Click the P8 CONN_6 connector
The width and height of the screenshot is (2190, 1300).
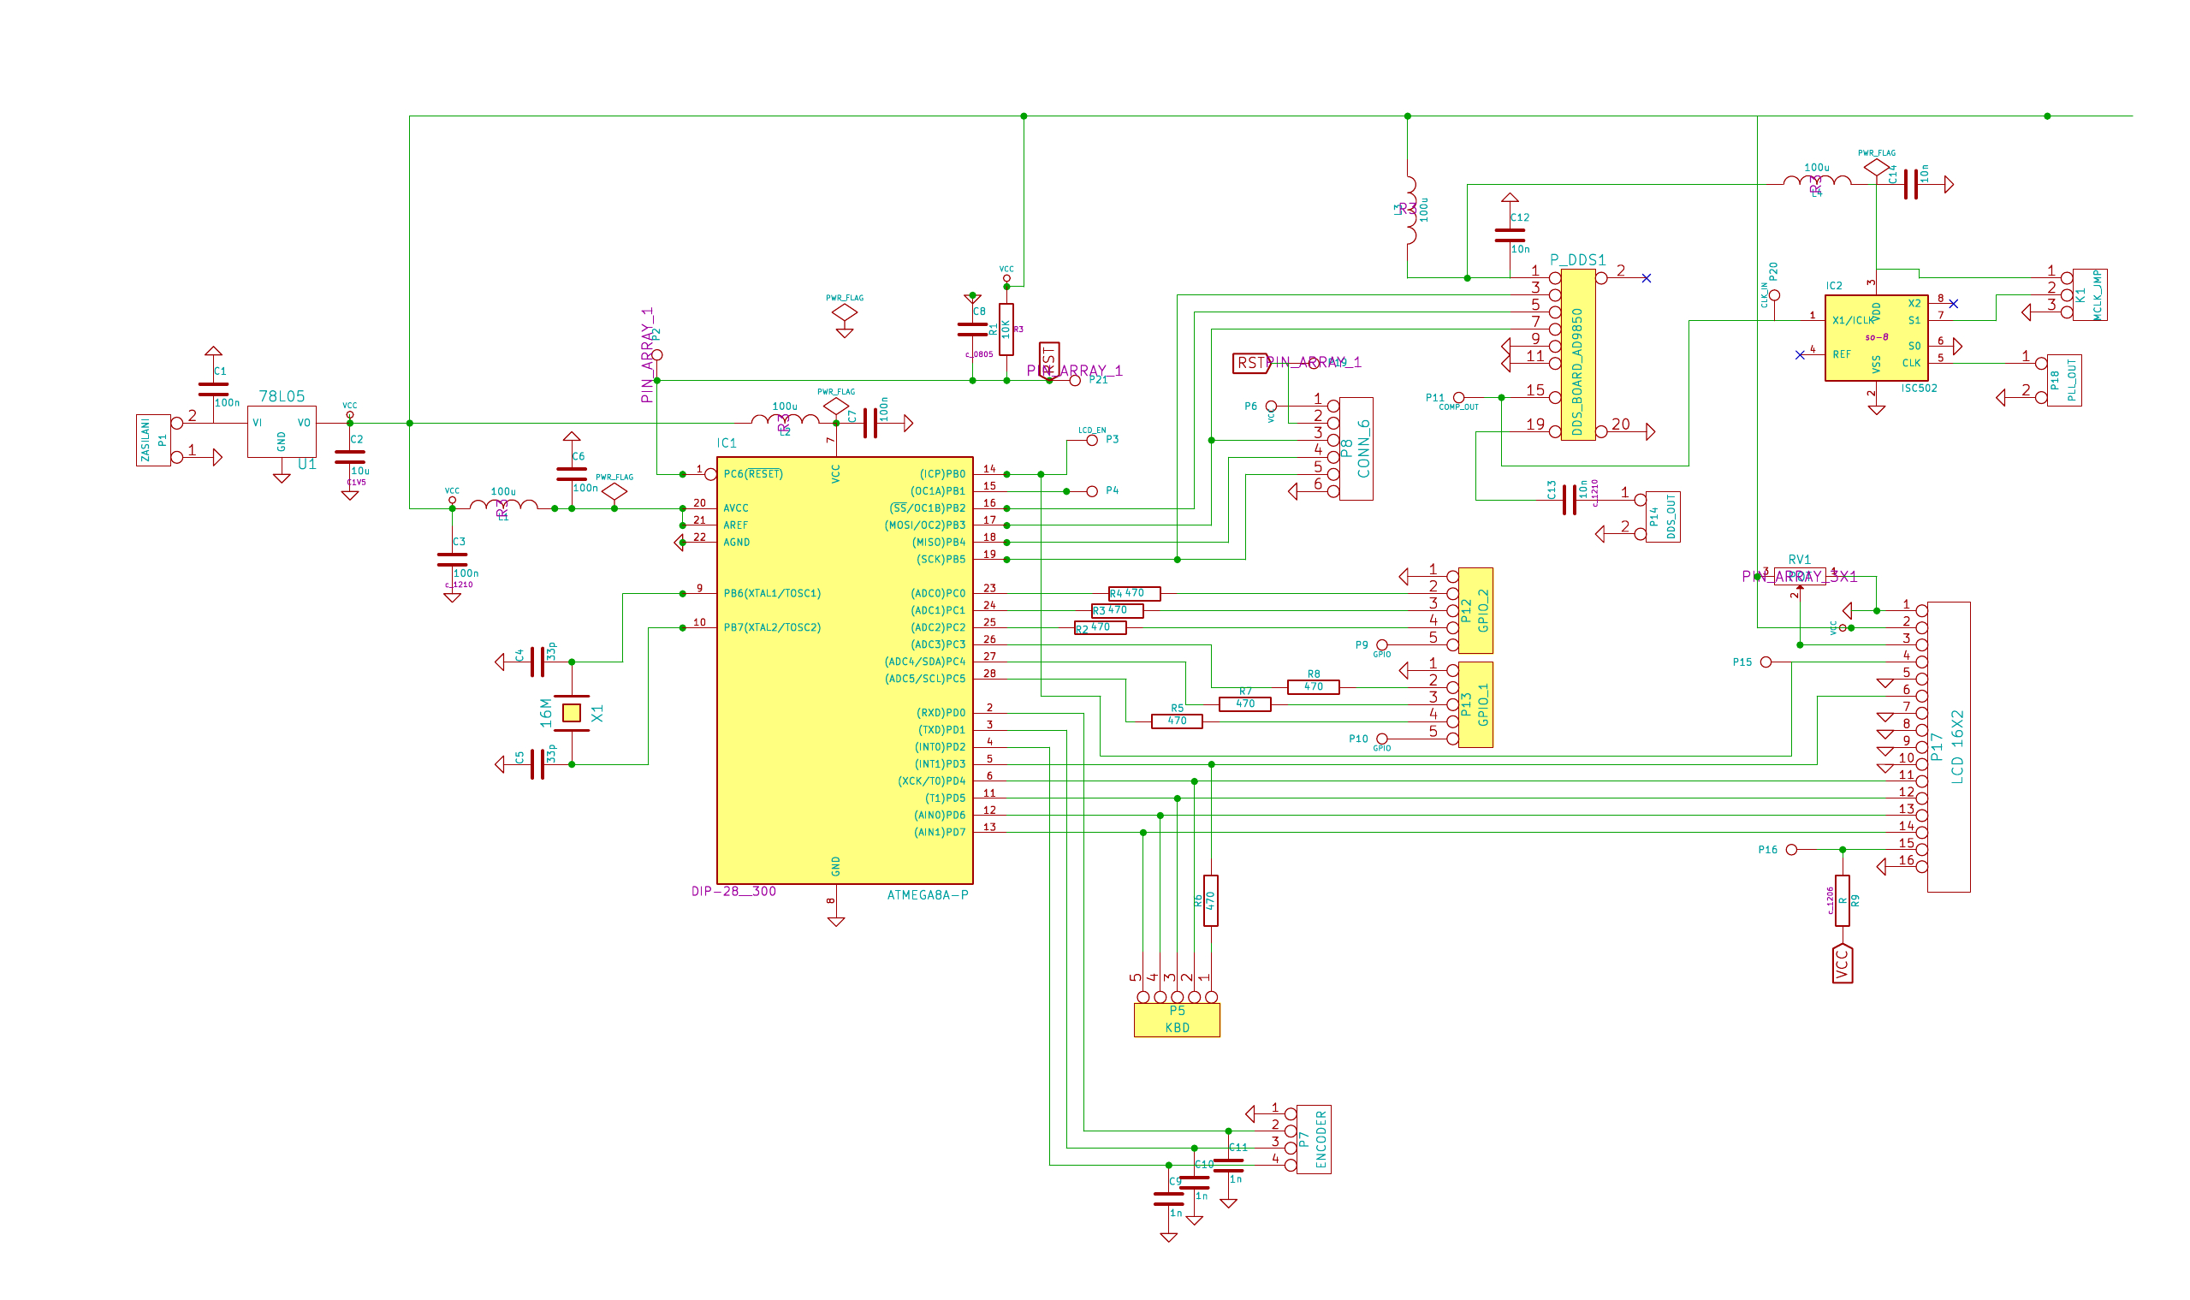[1356, 448]
